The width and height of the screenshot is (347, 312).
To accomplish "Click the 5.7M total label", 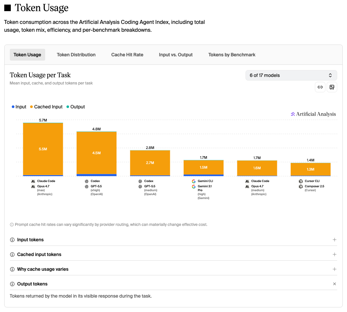I will tap(43, 120).
